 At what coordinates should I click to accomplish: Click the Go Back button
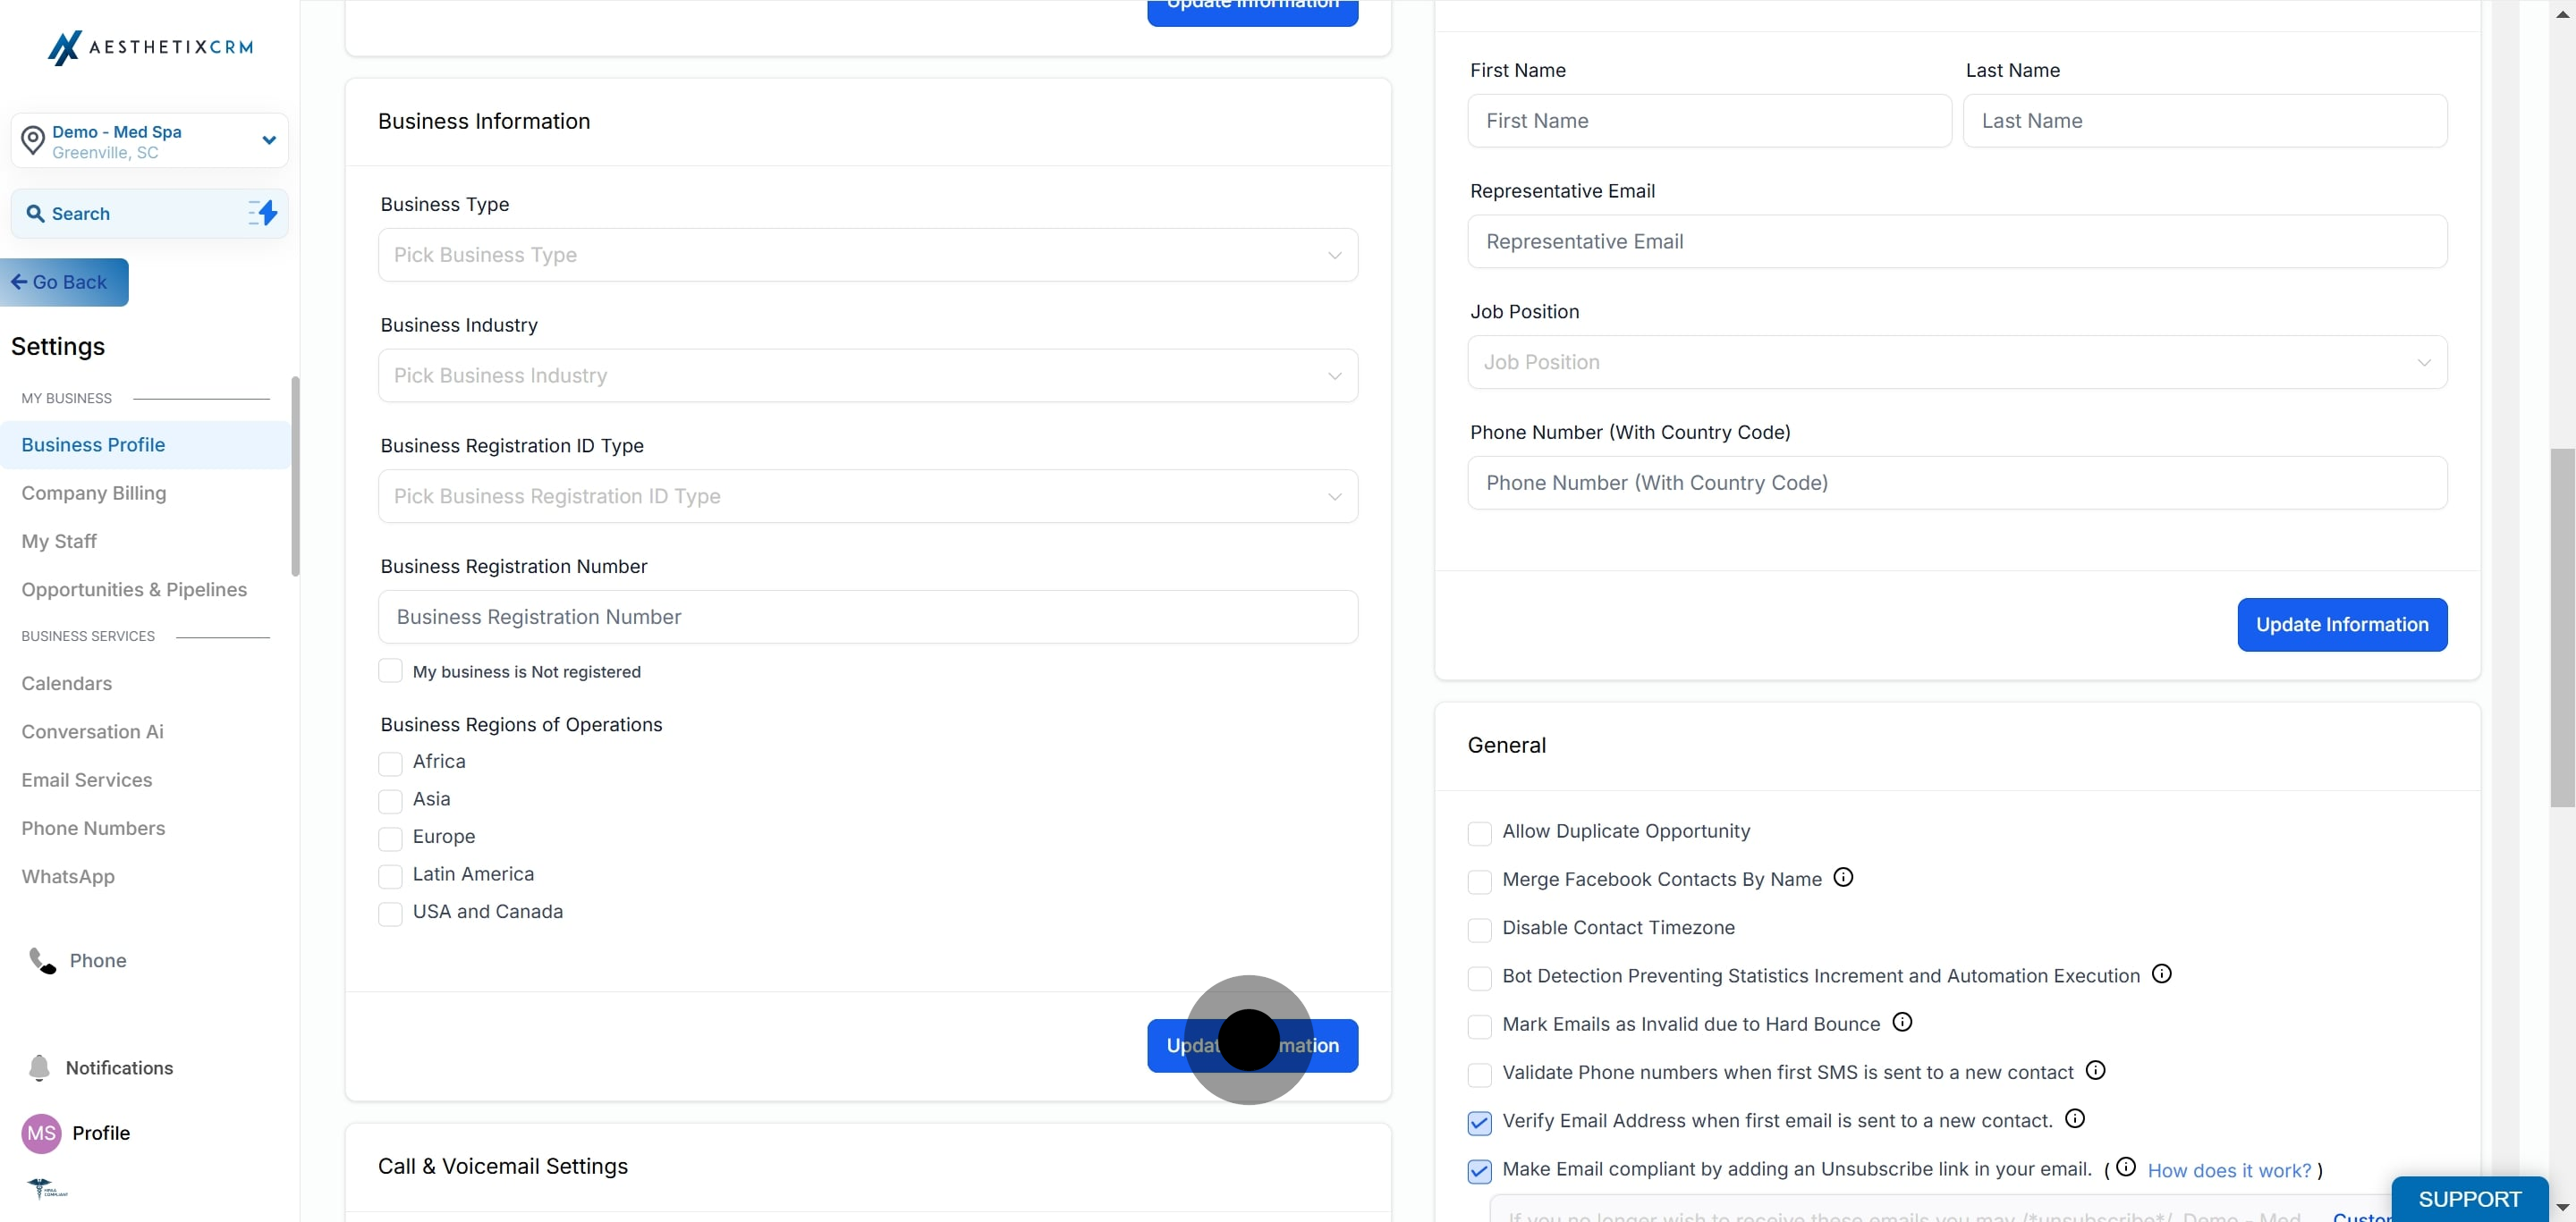coord(64,282)
